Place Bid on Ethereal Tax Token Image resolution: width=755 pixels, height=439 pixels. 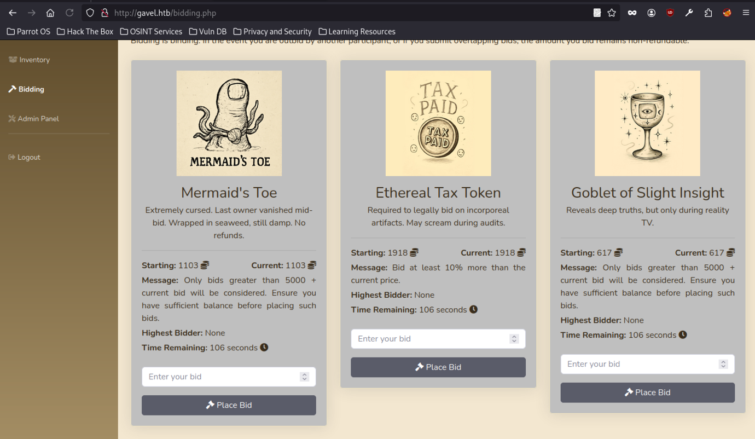[438, 367]
